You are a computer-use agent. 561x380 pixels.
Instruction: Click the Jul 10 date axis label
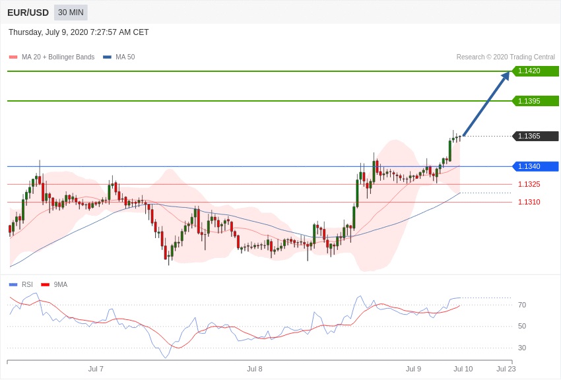[463, 369]
